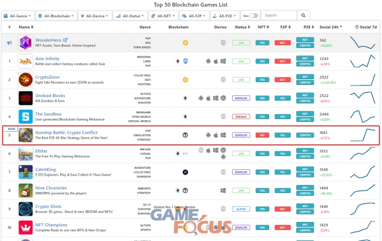Screen dimensions: 382x241
Task: Click the Windows icon in Undead Blocks row
Action: click(223, 98)
